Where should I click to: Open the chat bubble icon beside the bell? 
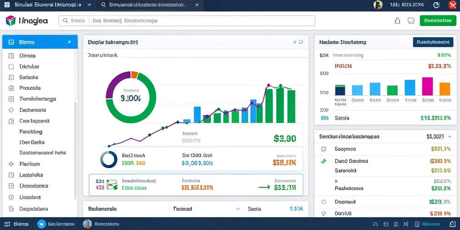(x=411, y=21)
